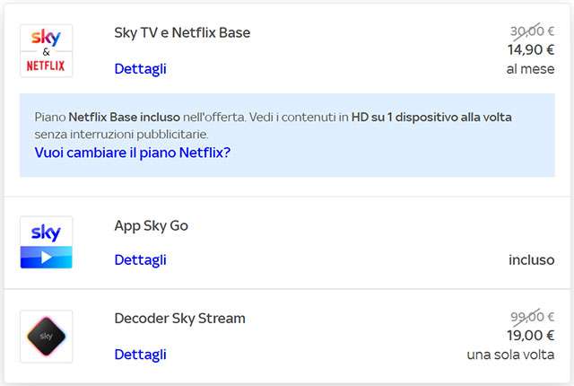Viewport: 574px width, 386px height.
Task: Click the crossed-out 30,00 € price
Action: [x=530, y=31]
